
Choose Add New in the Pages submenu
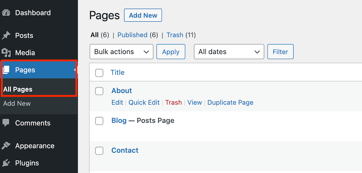coord(17,104)
